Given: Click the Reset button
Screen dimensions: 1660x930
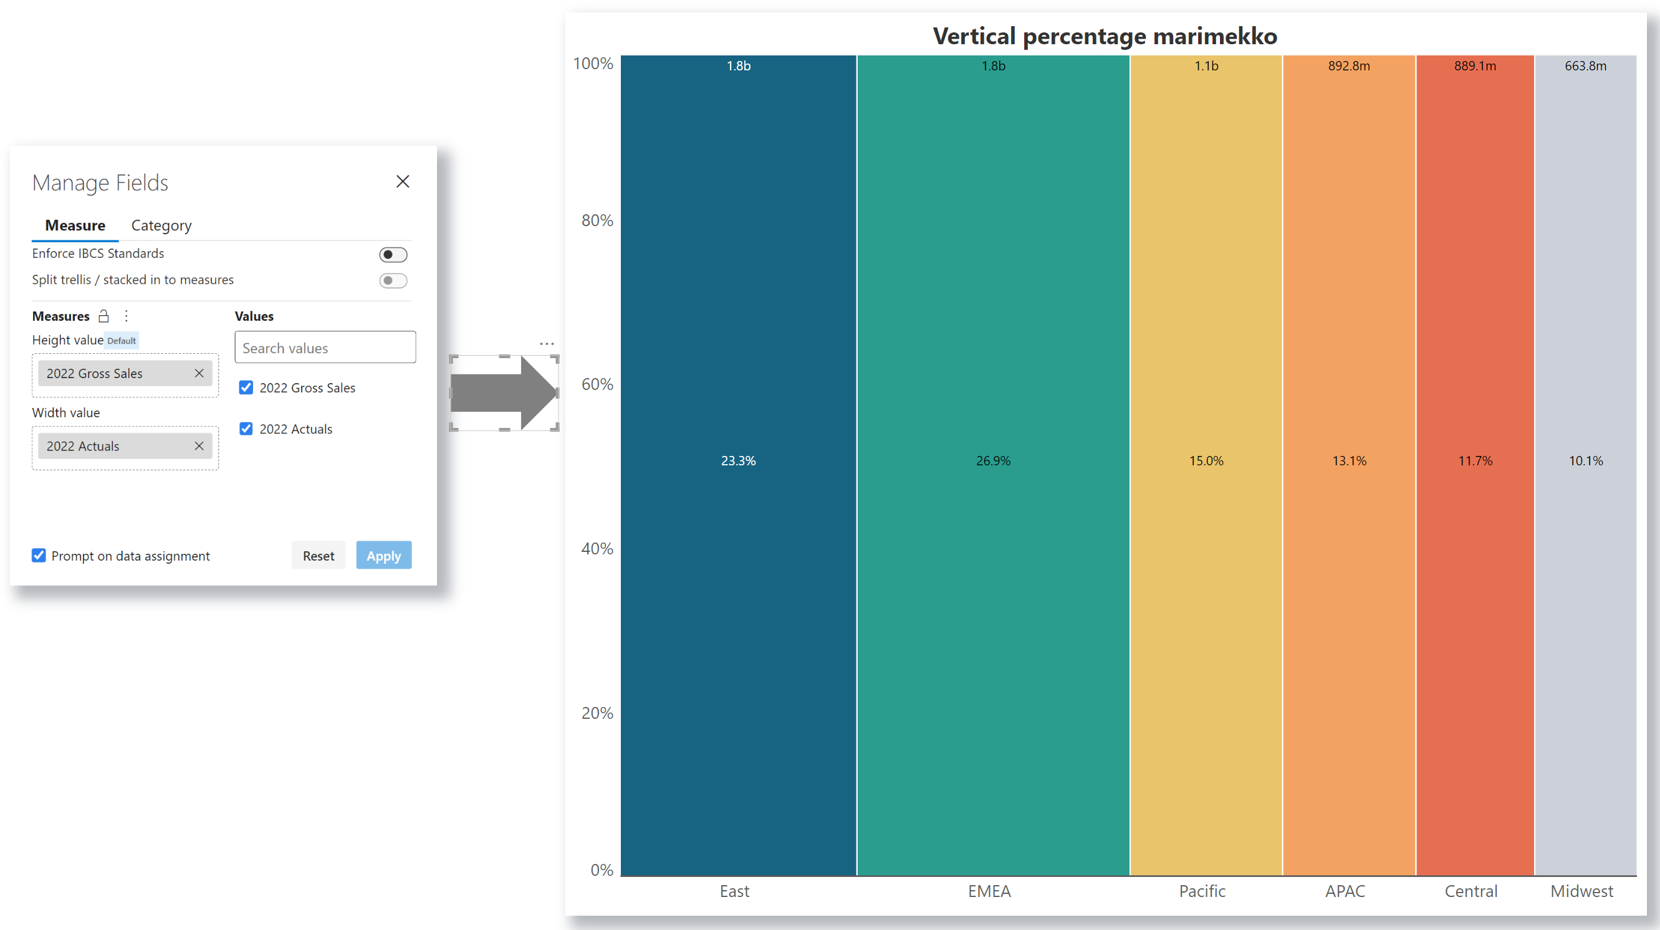Looking at the screenshot, I should (319, 555).
